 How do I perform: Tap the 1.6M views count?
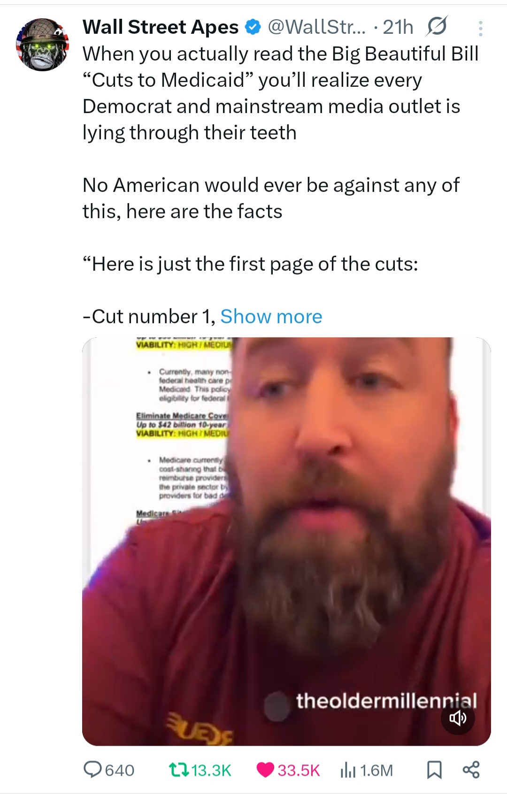pyautogui.click(x=376, y=770)
